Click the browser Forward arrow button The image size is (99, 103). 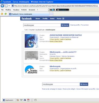[x=6, y=6]
